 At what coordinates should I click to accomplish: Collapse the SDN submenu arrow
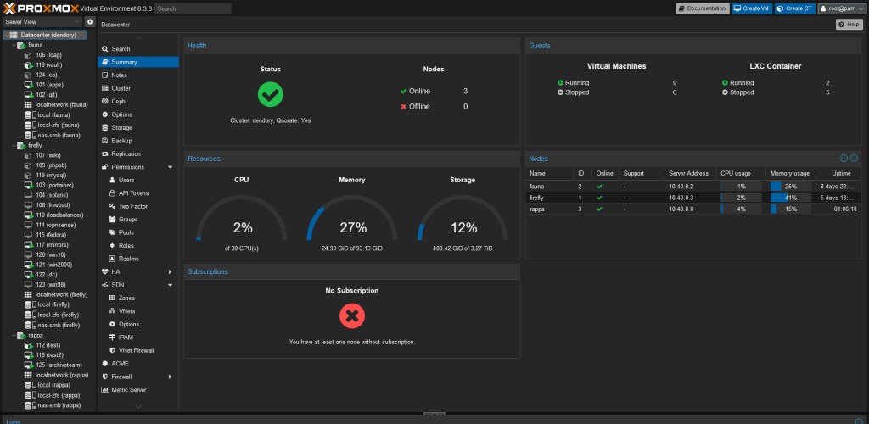point(170,285)
